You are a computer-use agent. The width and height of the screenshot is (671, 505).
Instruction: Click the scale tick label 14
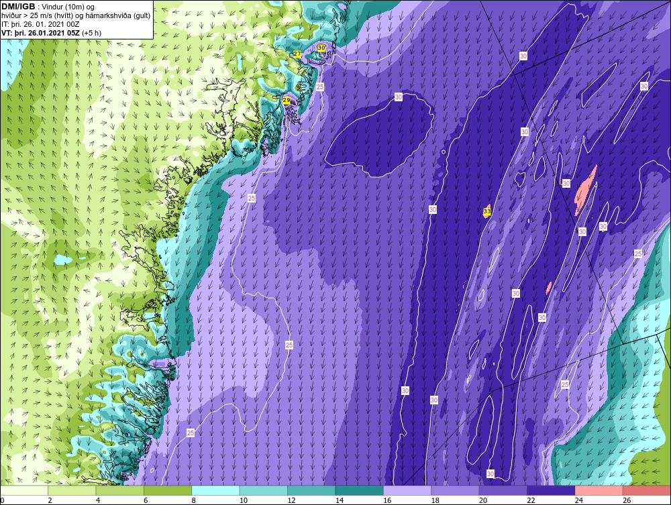coord(340,500)
